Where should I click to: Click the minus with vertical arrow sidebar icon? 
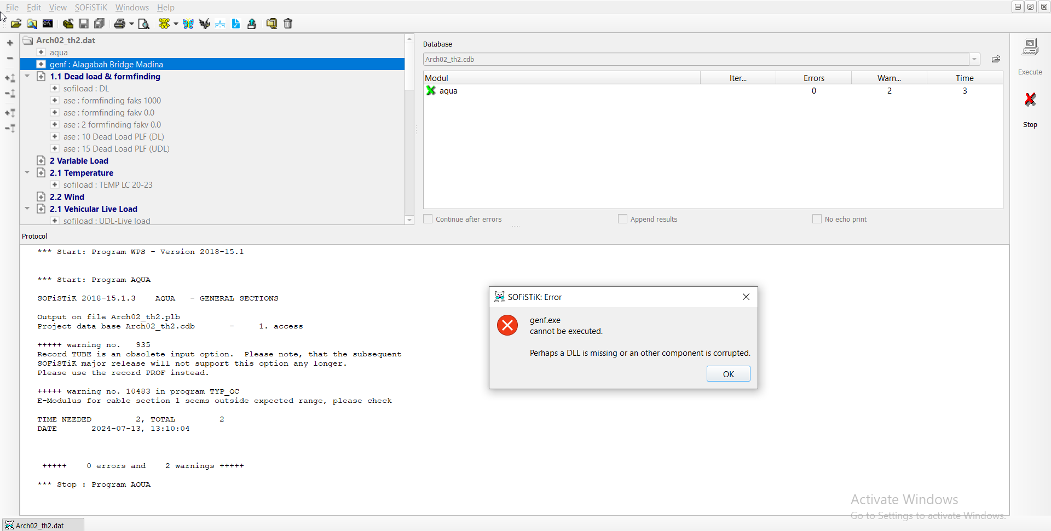[10, 94]
